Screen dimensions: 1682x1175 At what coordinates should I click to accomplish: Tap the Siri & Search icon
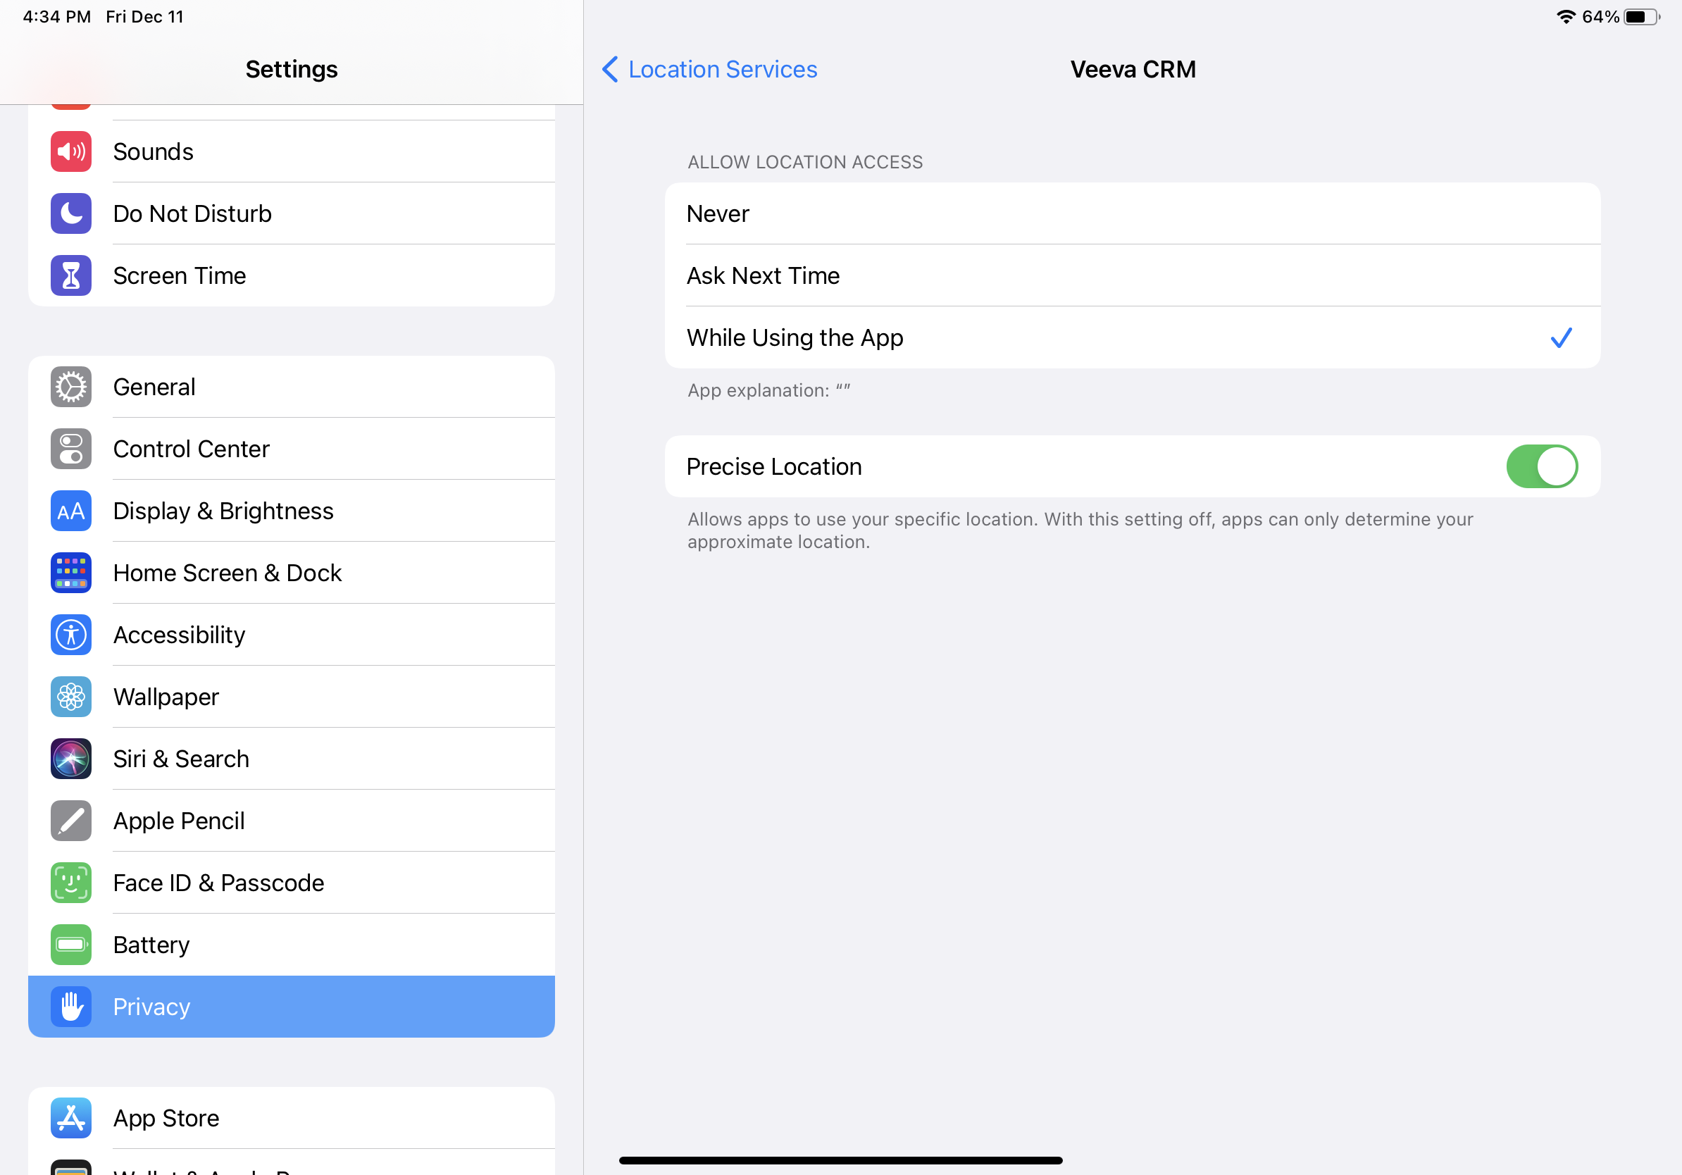point(71,759)
